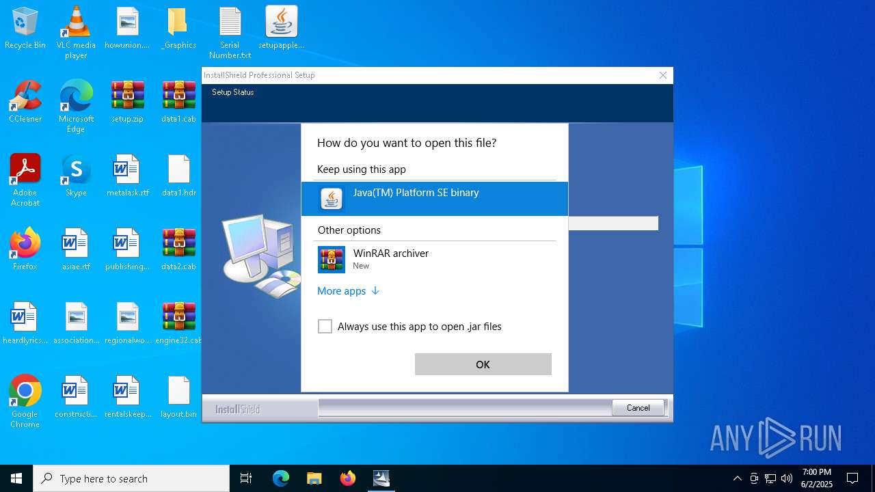Choose Java(TM) Platform SE binary option
The height and width of the screenshot is (492, 875).
point(435,198)
